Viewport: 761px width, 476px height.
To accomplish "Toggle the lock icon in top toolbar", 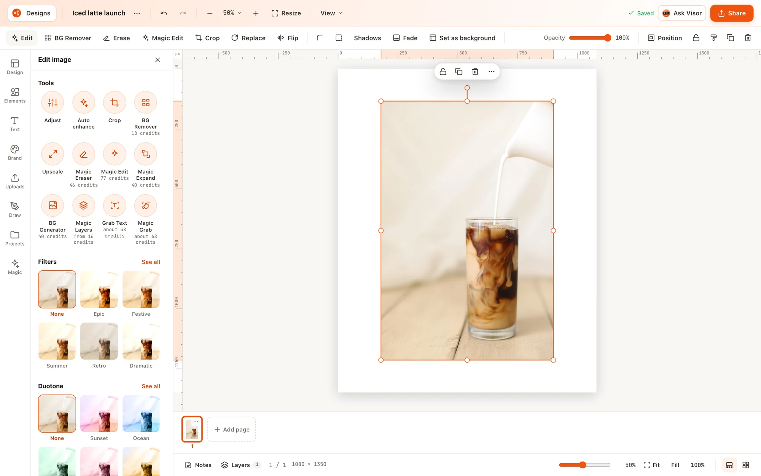I will [696, 38].
